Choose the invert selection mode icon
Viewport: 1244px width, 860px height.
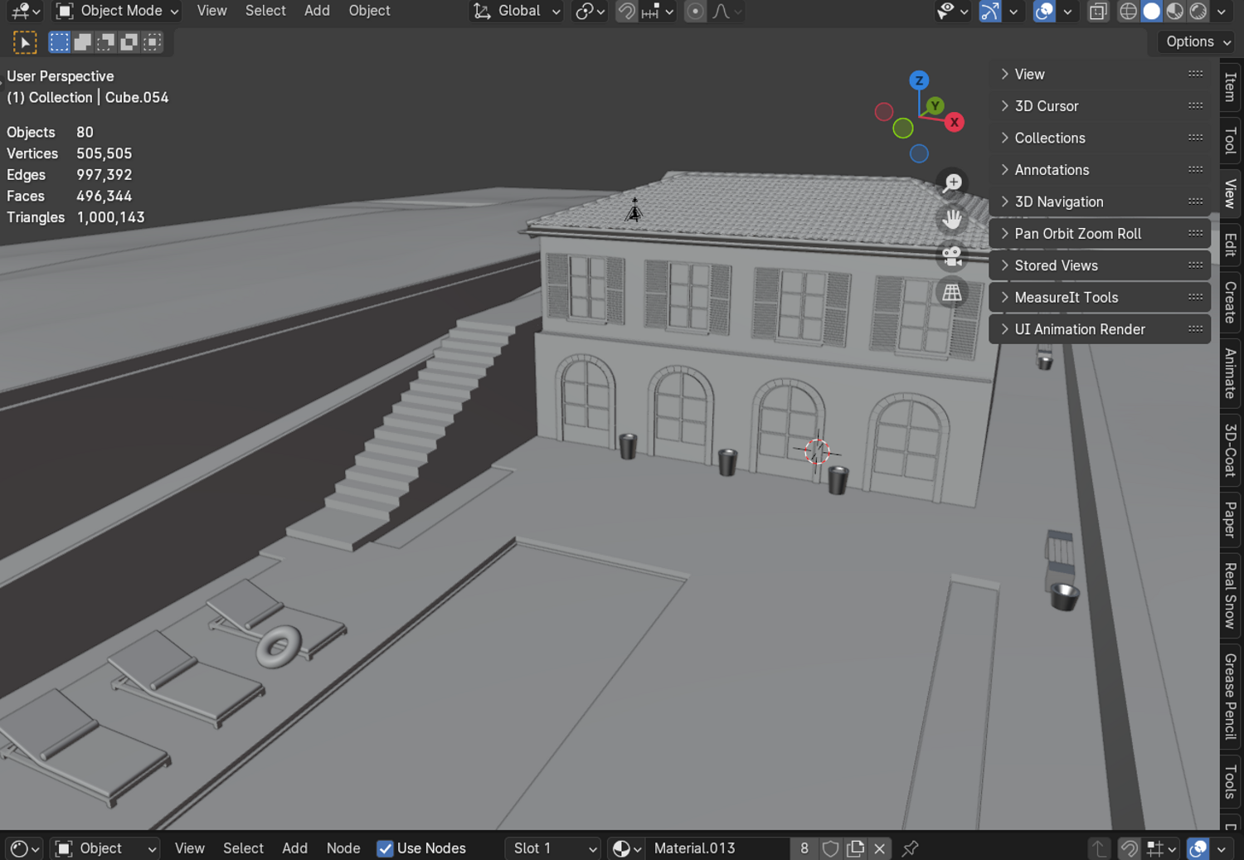point(129,42)
